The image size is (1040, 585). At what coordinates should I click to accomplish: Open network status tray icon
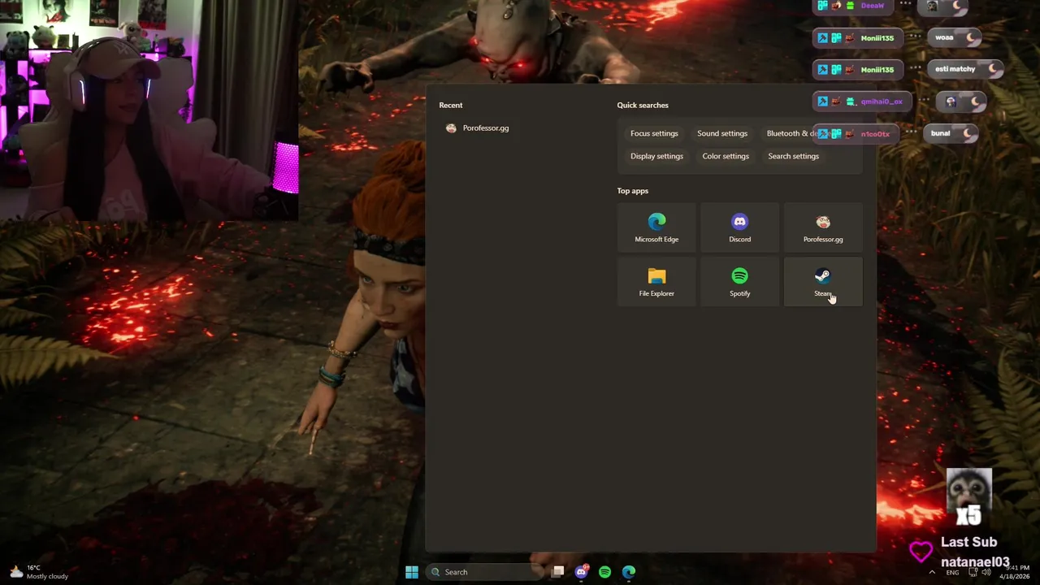pyautogui.click(x=973, y=572)
